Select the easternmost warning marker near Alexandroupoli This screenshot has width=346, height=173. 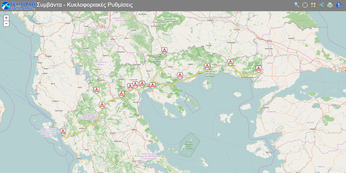coord(258,68)
